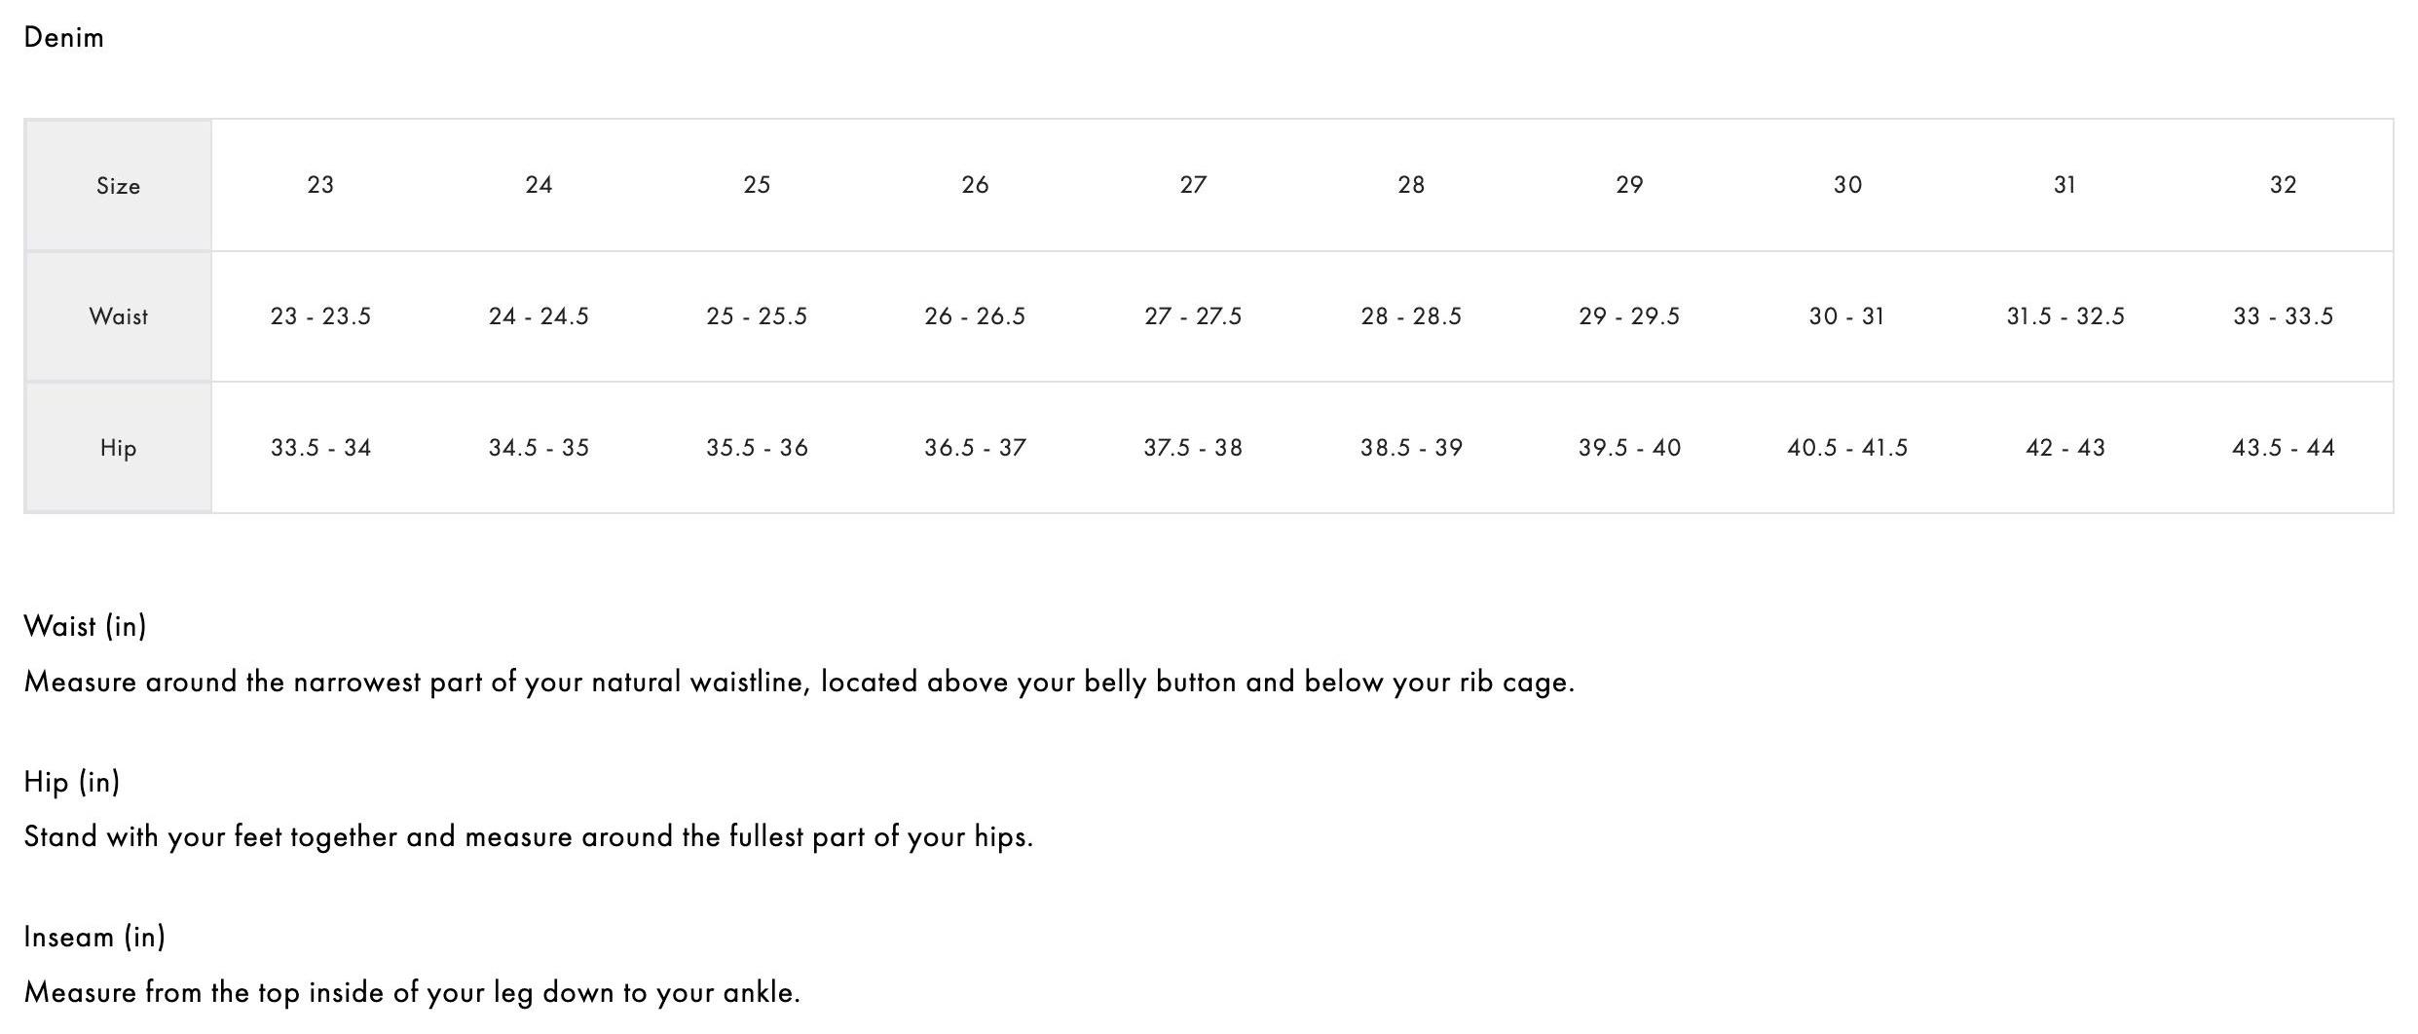
Task: Click hip value 35.5 - 36
Action: pos(757,448)
